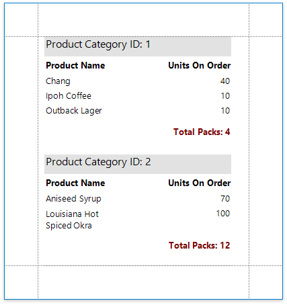Click the Louisiana Hot Spiced Okra cell
This screenshot has height=305, width=287.
72,220
